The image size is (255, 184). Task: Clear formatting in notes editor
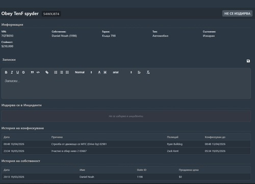click(x=148, y=72)
